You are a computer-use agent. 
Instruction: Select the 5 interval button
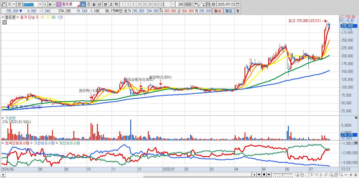(133, 4)
